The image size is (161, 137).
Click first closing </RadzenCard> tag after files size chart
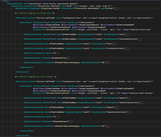pos(22,72)
